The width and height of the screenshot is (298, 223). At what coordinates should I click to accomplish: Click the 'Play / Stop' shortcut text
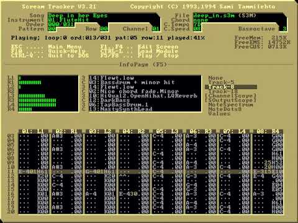pyautogui.click(x=158, y=56)
